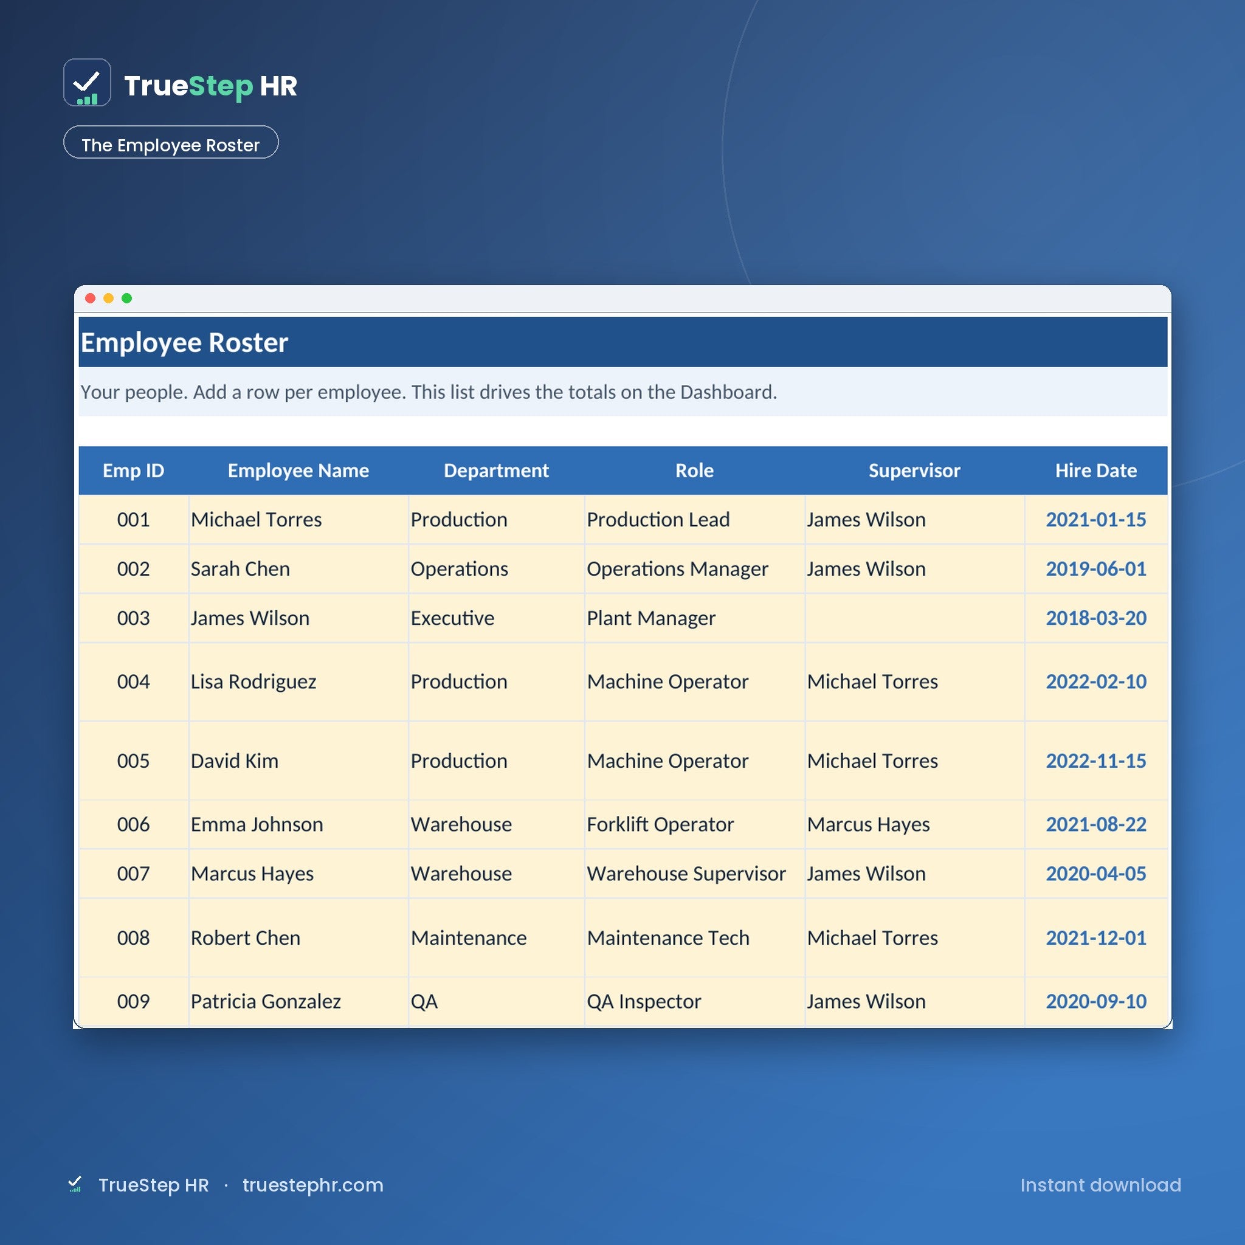1245x1245 pixels.
Task: Click the "Sarah Chen" name cell
Action: click(298, 569)
